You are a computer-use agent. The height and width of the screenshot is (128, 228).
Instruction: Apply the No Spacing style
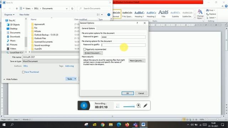(x=127, y=14)
